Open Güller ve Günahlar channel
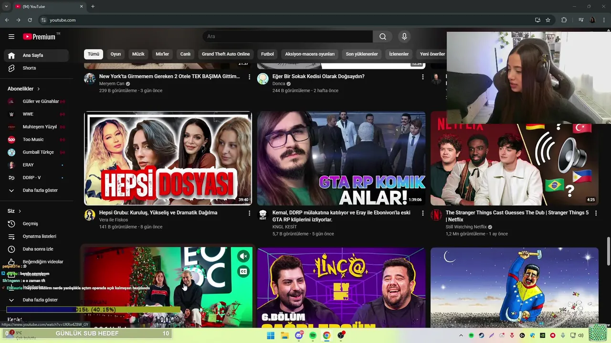Viewport: 611px width, 343px height. click(x=36, y=101)
